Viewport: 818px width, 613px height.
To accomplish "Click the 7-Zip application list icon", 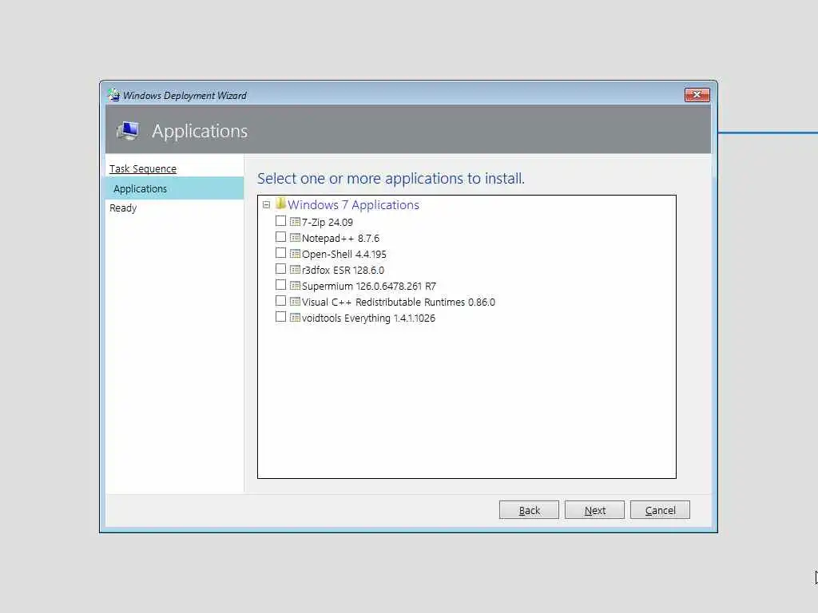I will coord(295,222).
